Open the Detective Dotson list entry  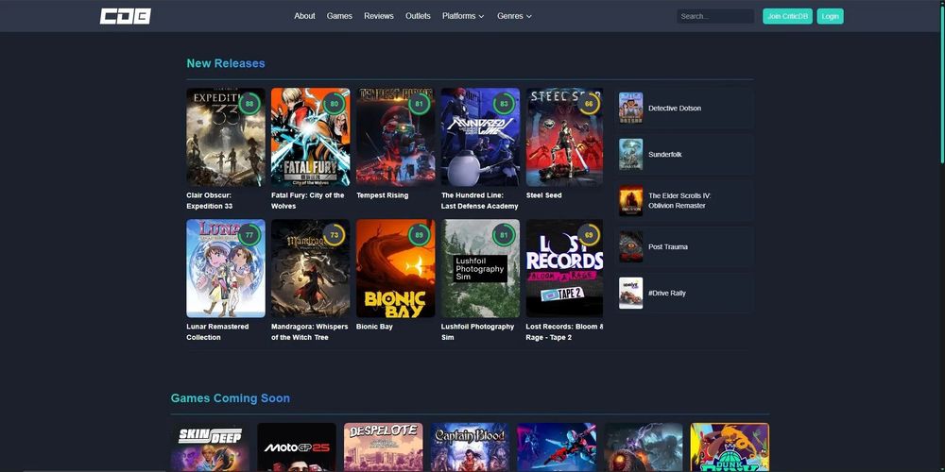pyautogui.click(x=684, y=109)
